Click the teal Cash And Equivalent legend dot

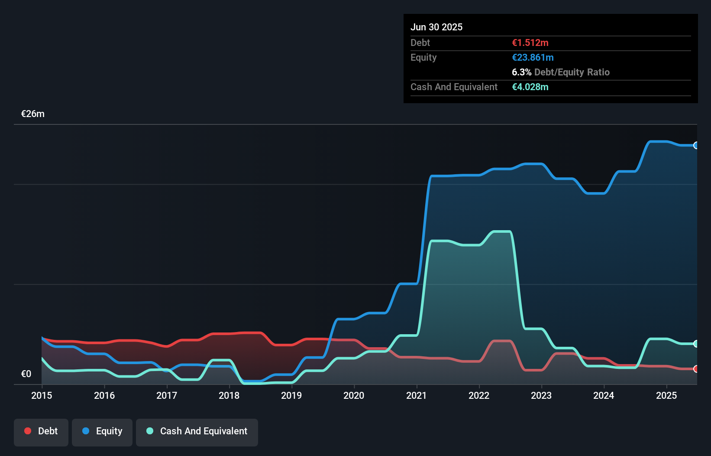150,431
